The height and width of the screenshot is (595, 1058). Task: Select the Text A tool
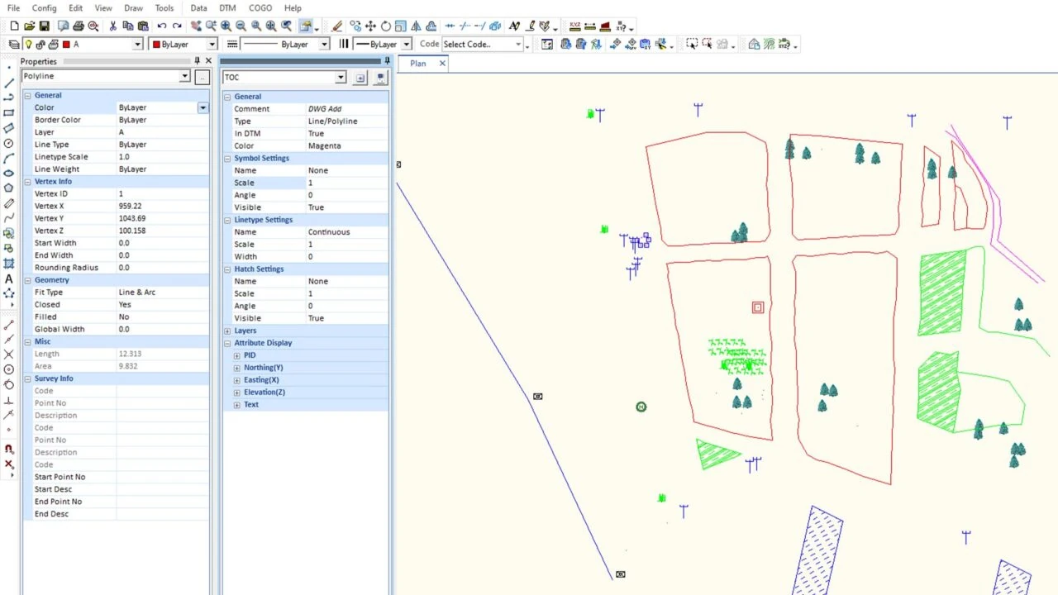(x=9, y=278)
